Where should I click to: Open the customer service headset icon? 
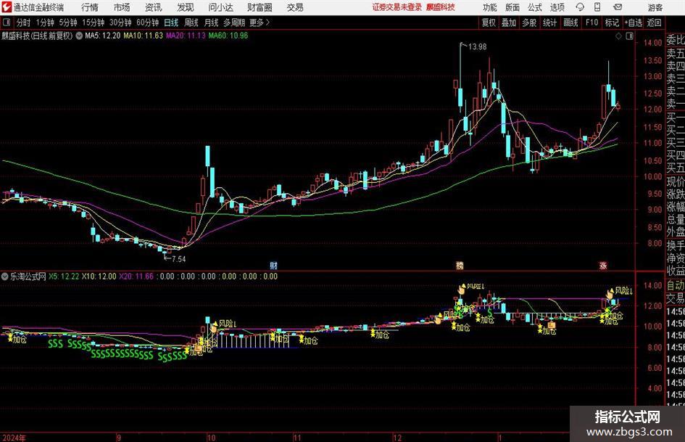click(580, 7)
